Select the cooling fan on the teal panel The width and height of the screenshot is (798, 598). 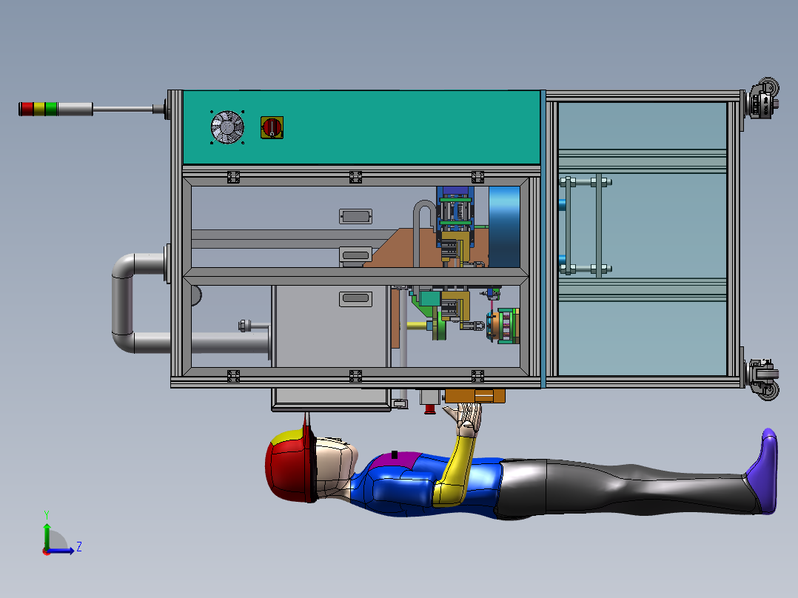tap(227, 127)
